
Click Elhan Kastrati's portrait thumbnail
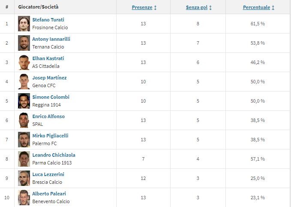24,62
